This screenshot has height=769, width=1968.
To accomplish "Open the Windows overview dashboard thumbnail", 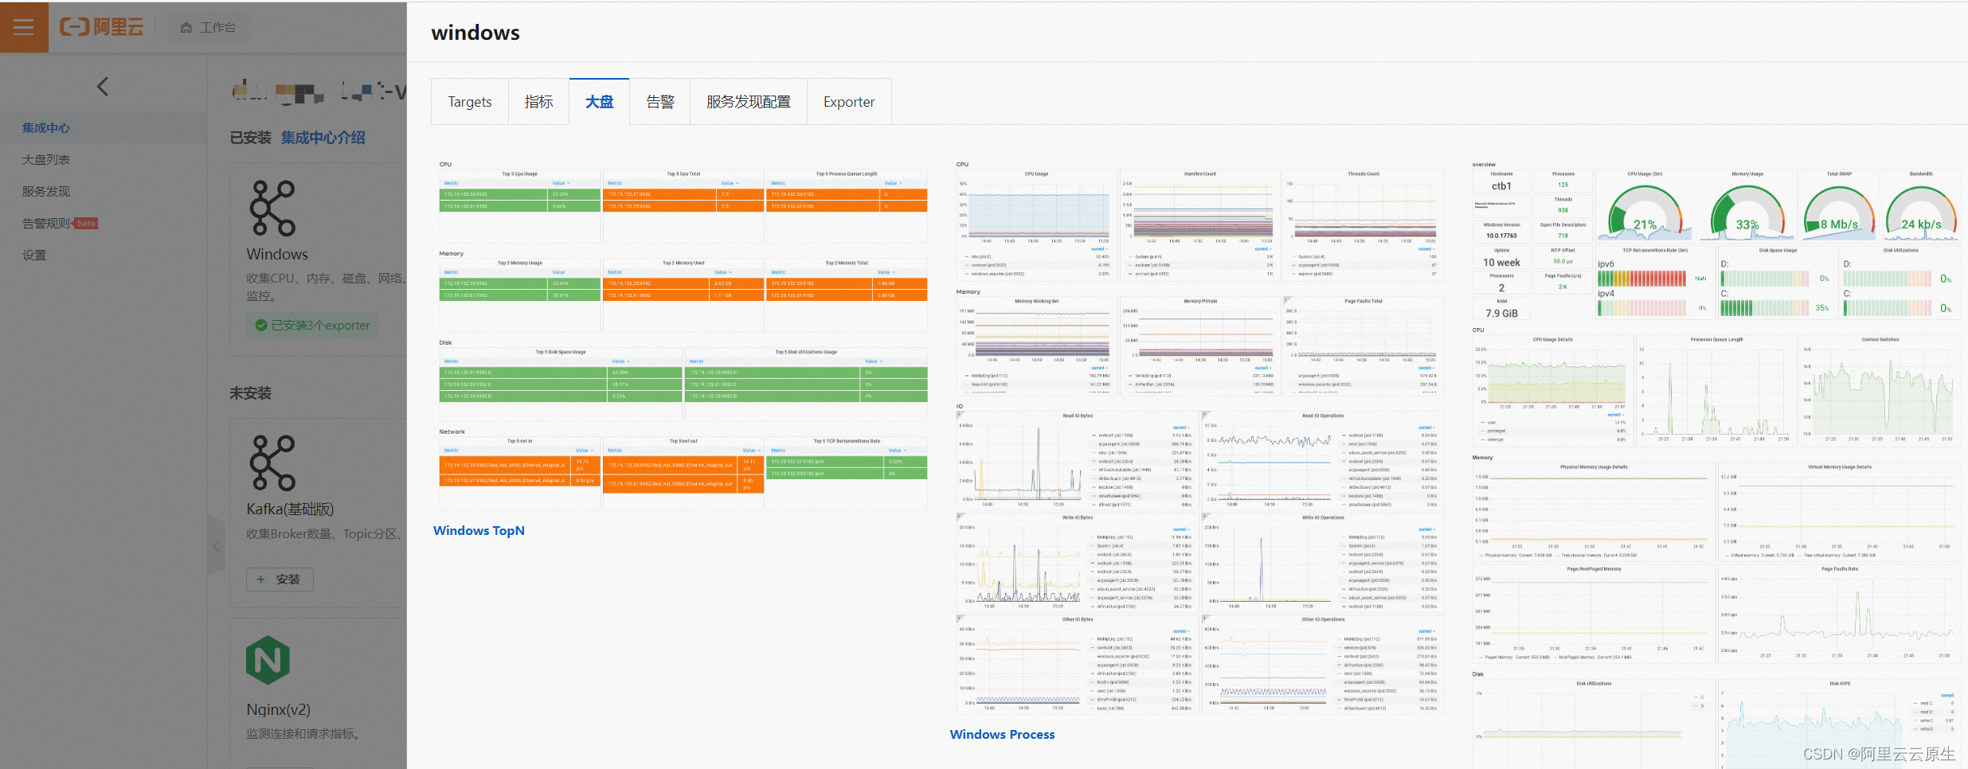I will [x=1716, y=464].
